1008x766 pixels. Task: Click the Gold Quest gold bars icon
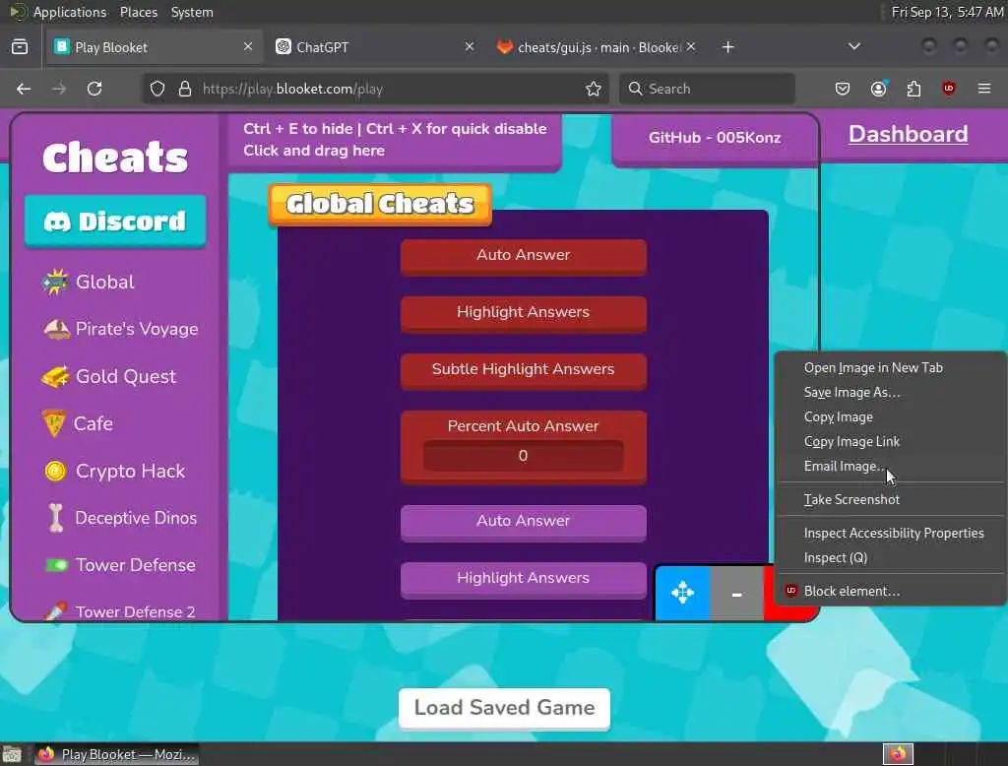(55, 376)
